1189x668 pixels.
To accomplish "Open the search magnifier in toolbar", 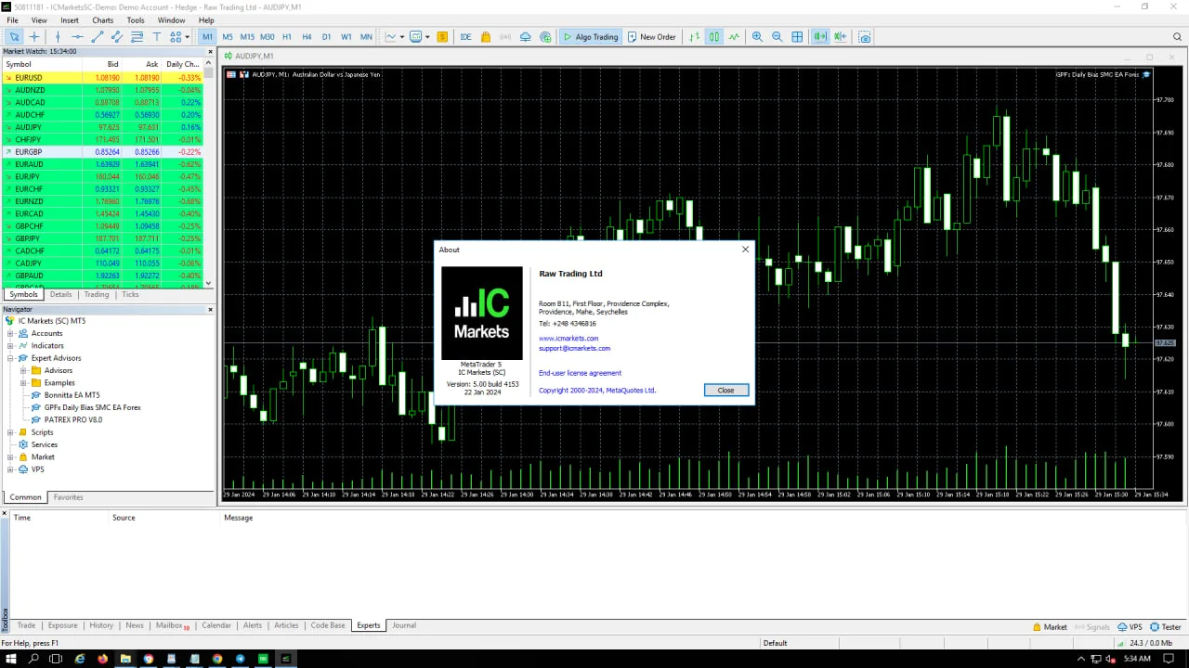I will pos(1177,37).
